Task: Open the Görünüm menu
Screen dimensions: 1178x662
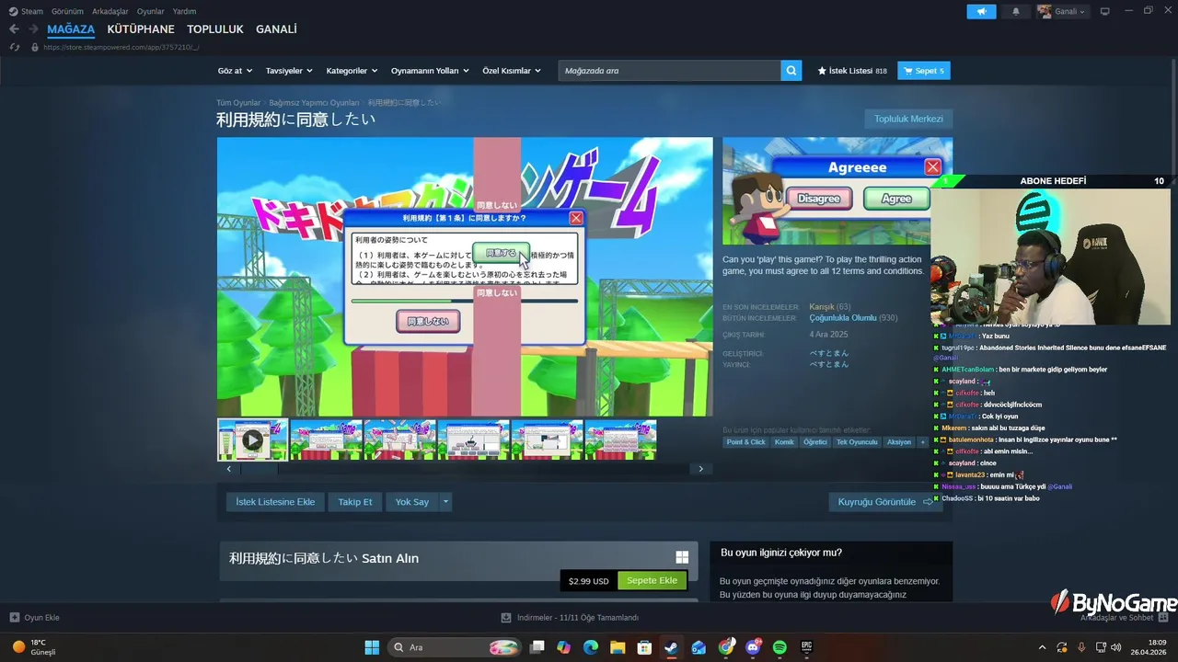Action: pos(67,11)
